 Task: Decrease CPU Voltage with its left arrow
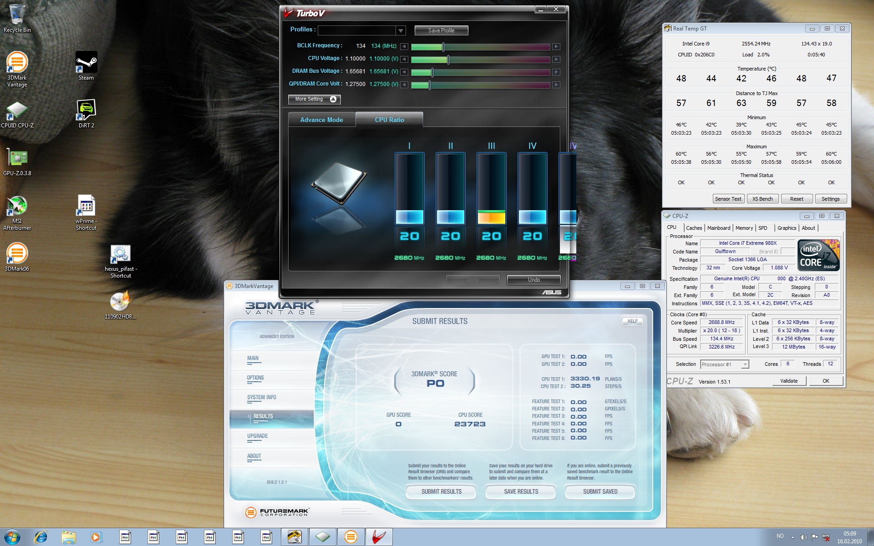tap(404, 59)
